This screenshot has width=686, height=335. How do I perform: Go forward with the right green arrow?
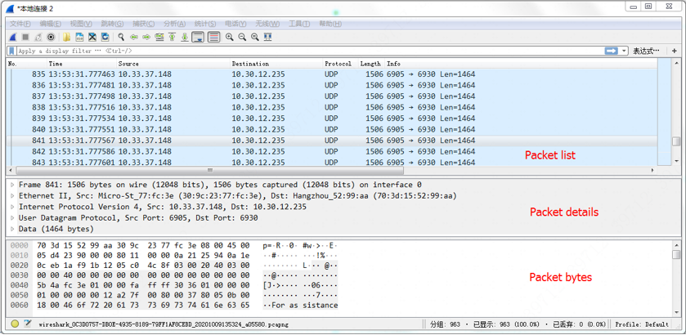point(146,37)
